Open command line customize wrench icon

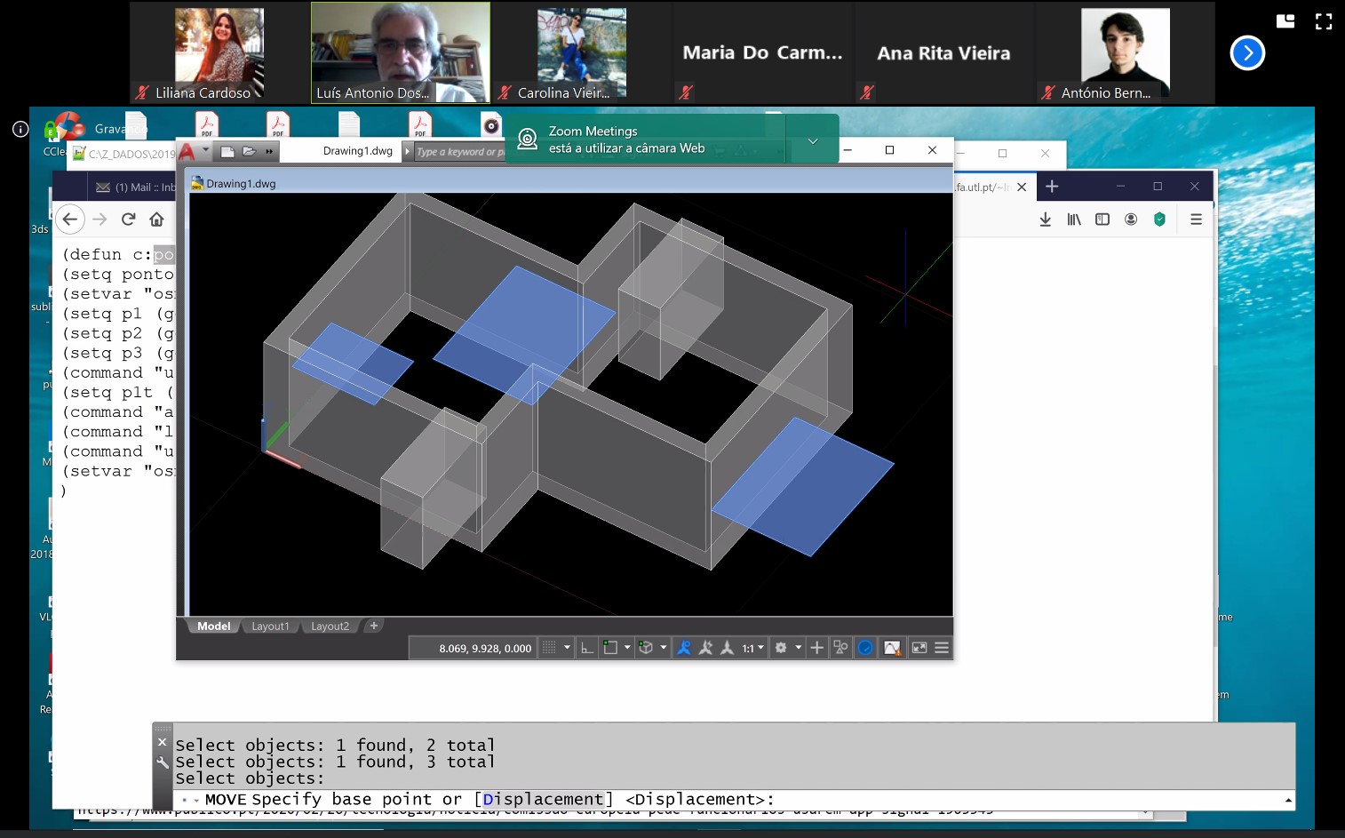[x=162, y=762]
